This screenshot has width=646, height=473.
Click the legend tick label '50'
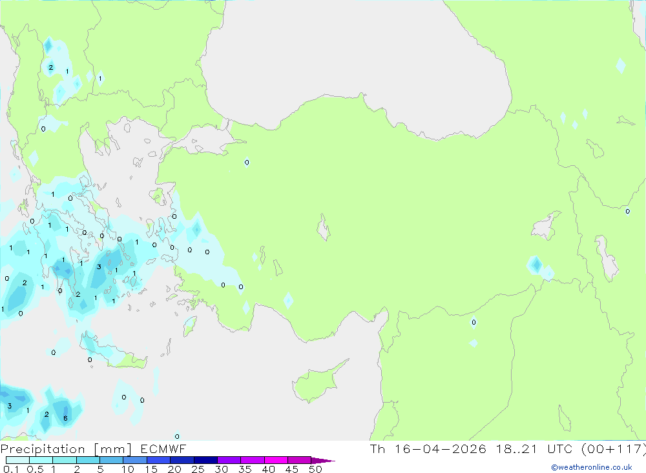click(316, 469)
